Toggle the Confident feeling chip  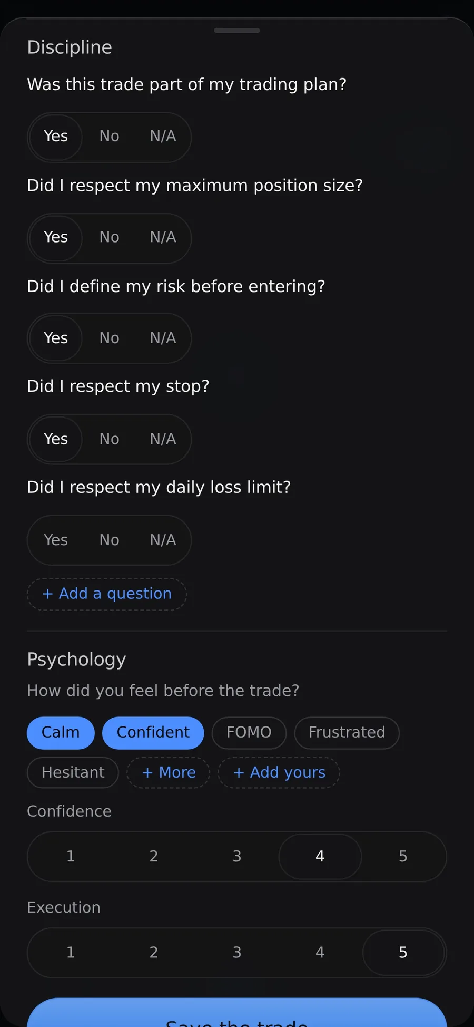pos(153,733)
